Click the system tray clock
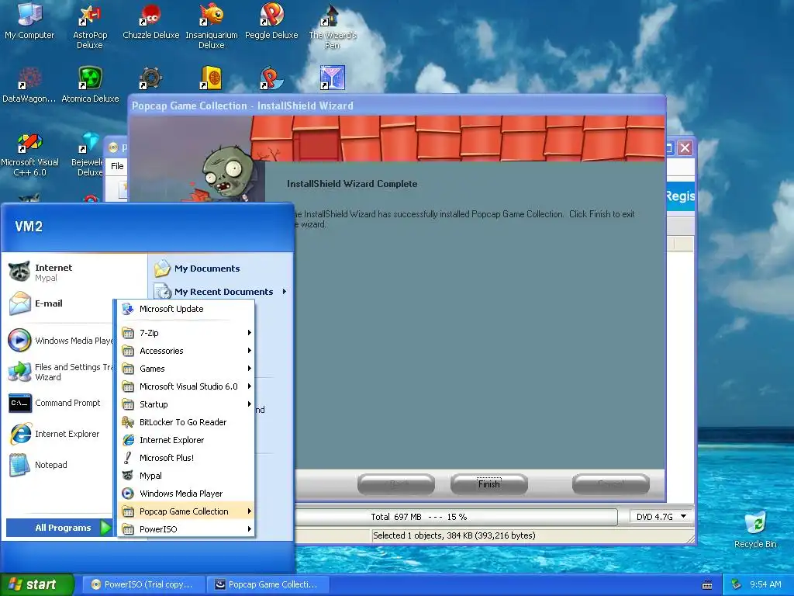Image resolution: width=794 pixels, height=596 pixels. 765,584
